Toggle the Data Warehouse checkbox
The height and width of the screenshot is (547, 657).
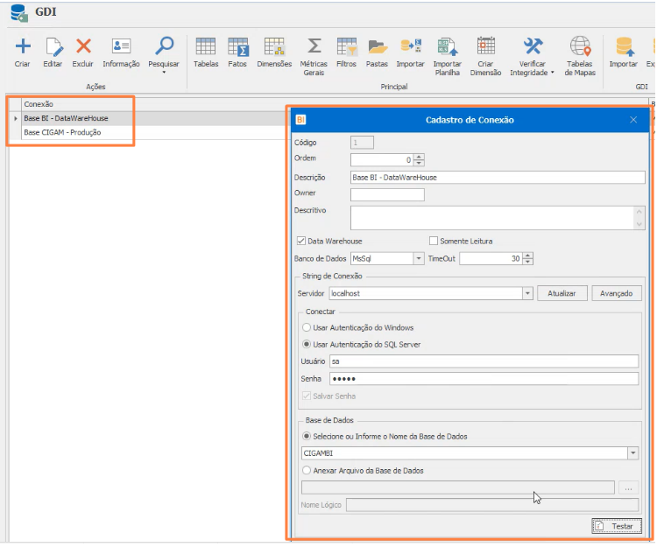[x=300, y=241]
